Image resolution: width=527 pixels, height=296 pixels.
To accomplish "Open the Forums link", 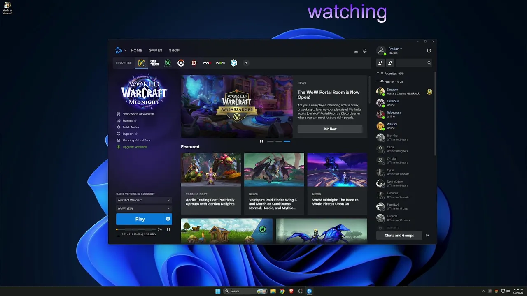I will [127, 120].
